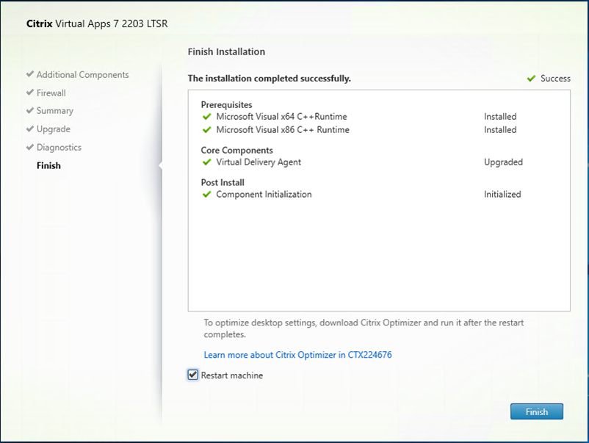589x443 pixels.
Task: Select the Additional Components step
Action: pos(82,75)
